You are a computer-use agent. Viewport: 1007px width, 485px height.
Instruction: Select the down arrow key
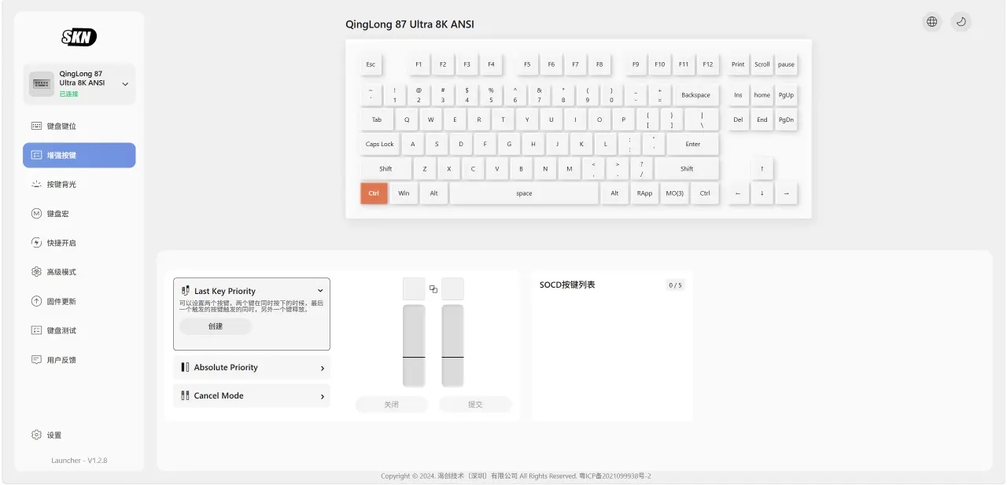click(762, 193)
